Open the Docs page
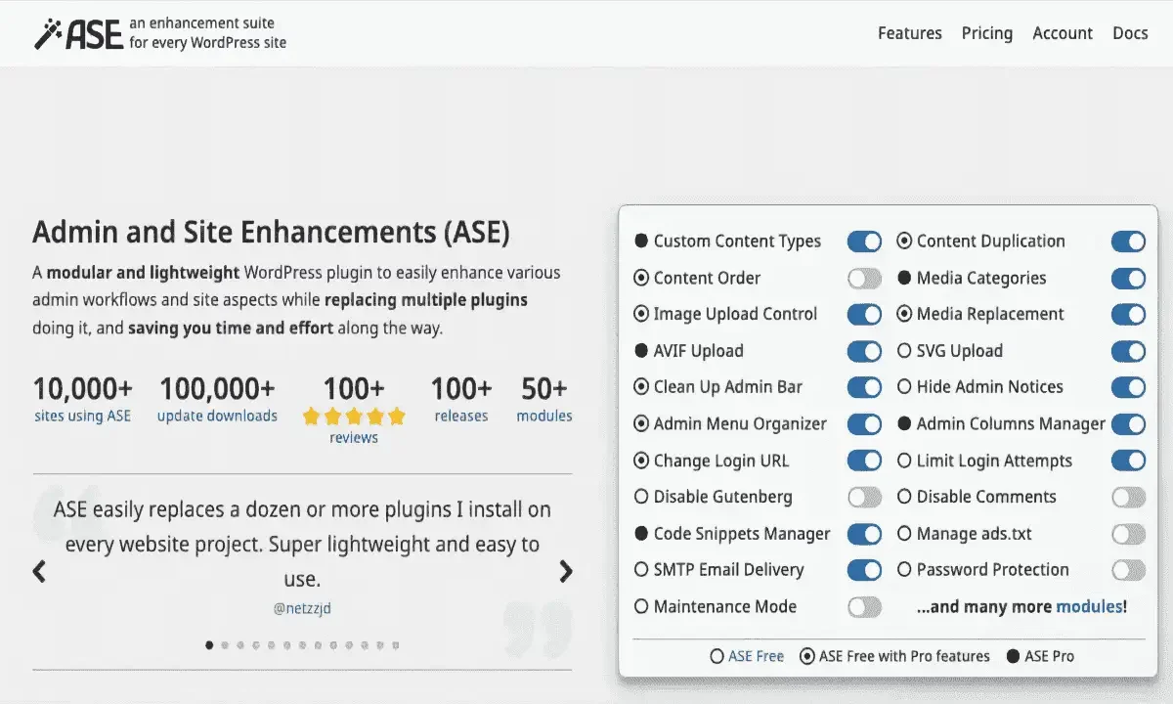 (x=1130, y=33)
